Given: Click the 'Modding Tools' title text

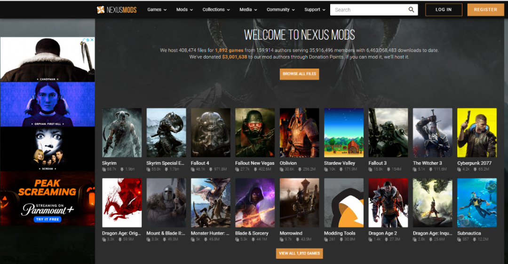Looking at the screenshot, I should pos(340,233).
